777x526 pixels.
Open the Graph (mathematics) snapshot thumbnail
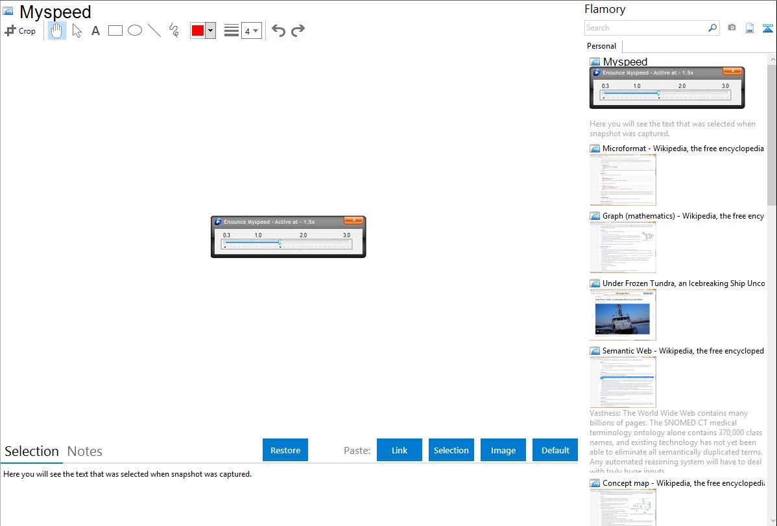623,247
